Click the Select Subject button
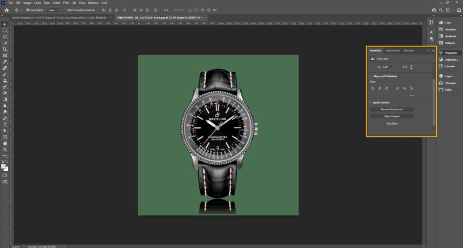The image size is (463, 248). [x=392, y=117]
